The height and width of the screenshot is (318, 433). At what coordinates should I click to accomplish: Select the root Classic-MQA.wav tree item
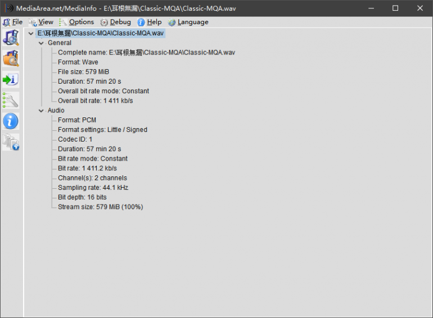[101, 33]
